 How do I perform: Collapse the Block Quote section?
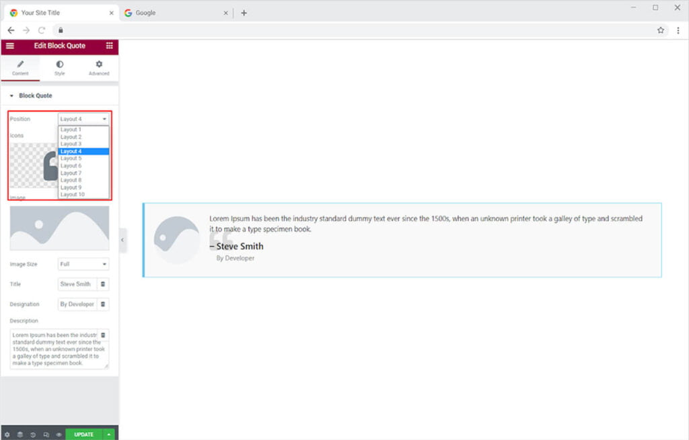pos(11,96)
